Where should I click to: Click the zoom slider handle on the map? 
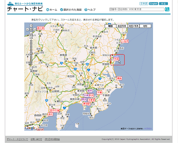[x=31, y=53]
